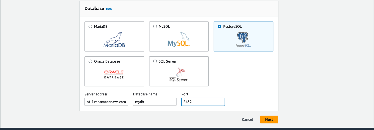374x130 pixels.
Task: Select the PostgreSQL radio button
Action: click(219, 27)
